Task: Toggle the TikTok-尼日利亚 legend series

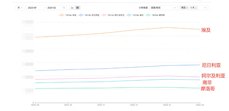Action: click(x=89, y=15)
